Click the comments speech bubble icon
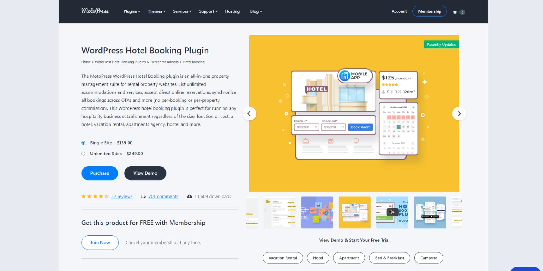Viewport: 543px width, 271px height. (x=143, y=196)
